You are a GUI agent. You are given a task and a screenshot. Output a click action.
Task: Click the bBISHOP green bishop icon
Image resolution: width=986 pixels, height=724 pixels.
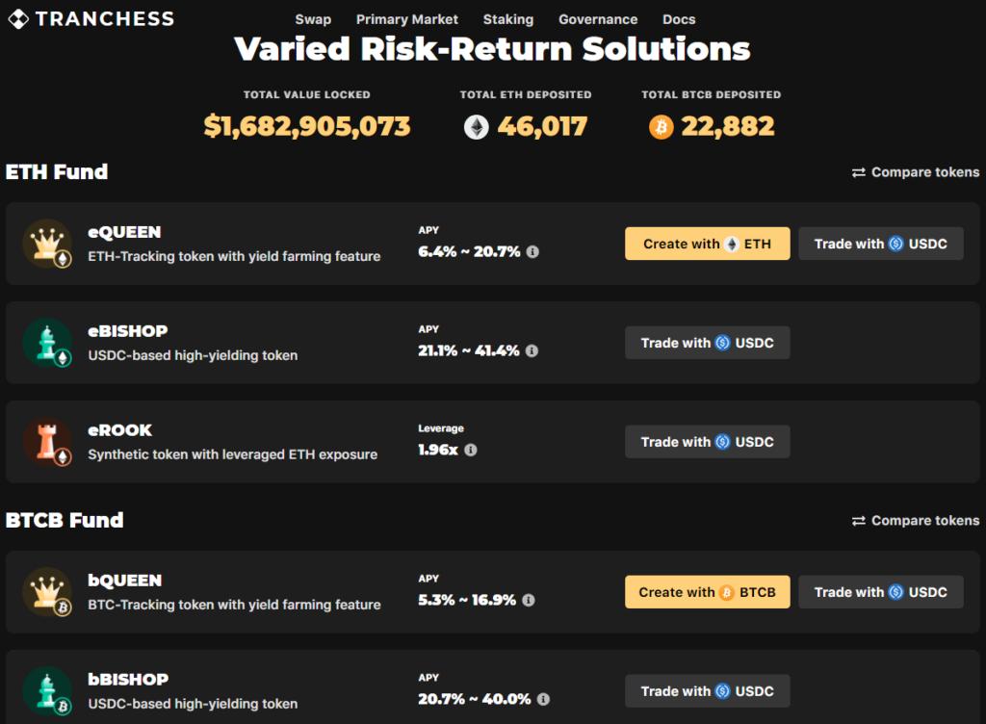(47, 690)
